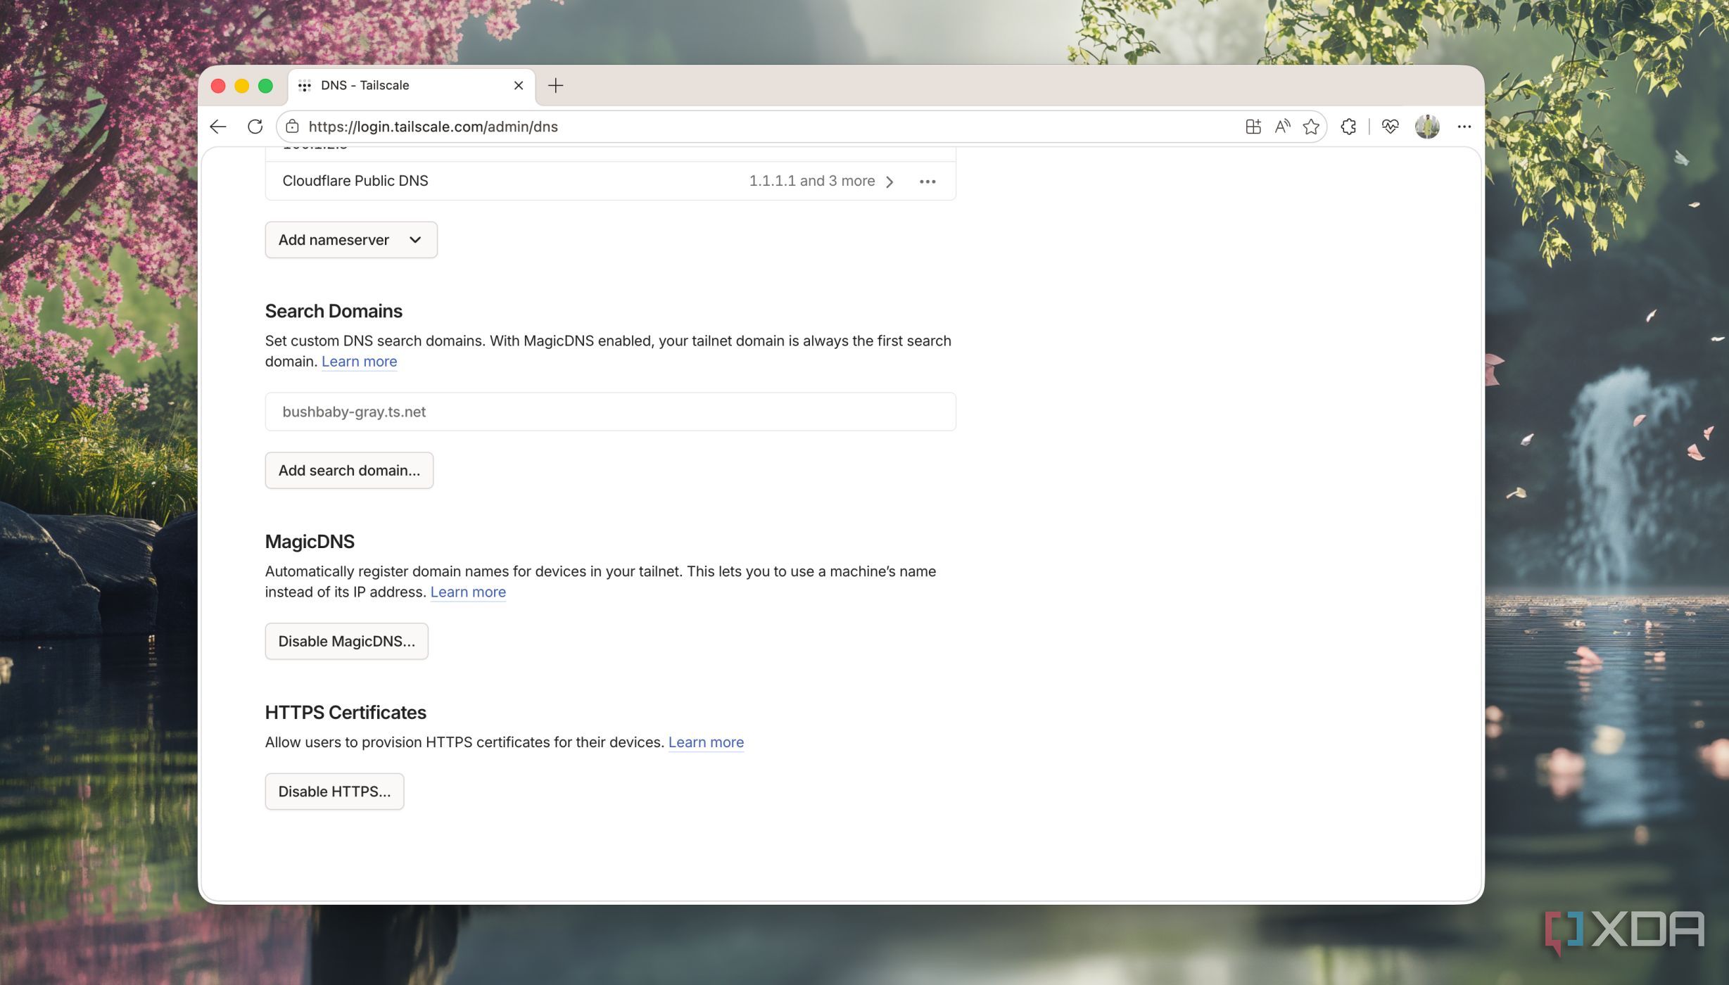Click the Search Domains heading
Image resolution: width=1729 pixels, height=985 pixels.
coord(334,311)
